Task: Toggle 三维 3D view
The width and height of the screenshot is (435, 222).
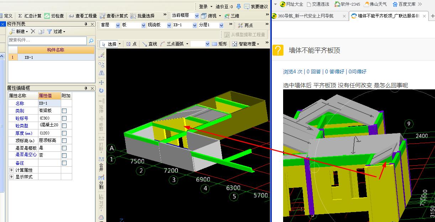Action: (232, 16)
